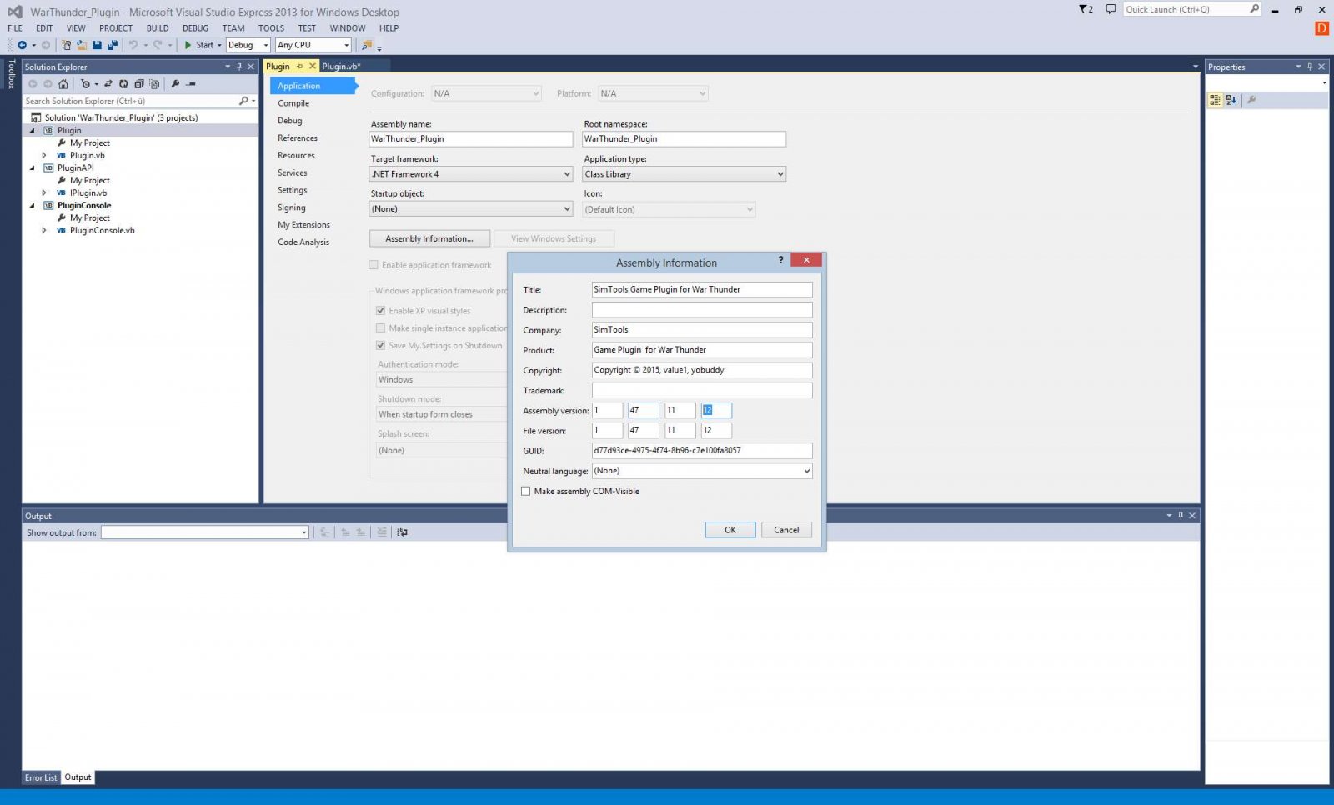The image size is (1334, 805).
Task: Select Plugin.vb in Solution Explorer
Action: click(88, 155)
